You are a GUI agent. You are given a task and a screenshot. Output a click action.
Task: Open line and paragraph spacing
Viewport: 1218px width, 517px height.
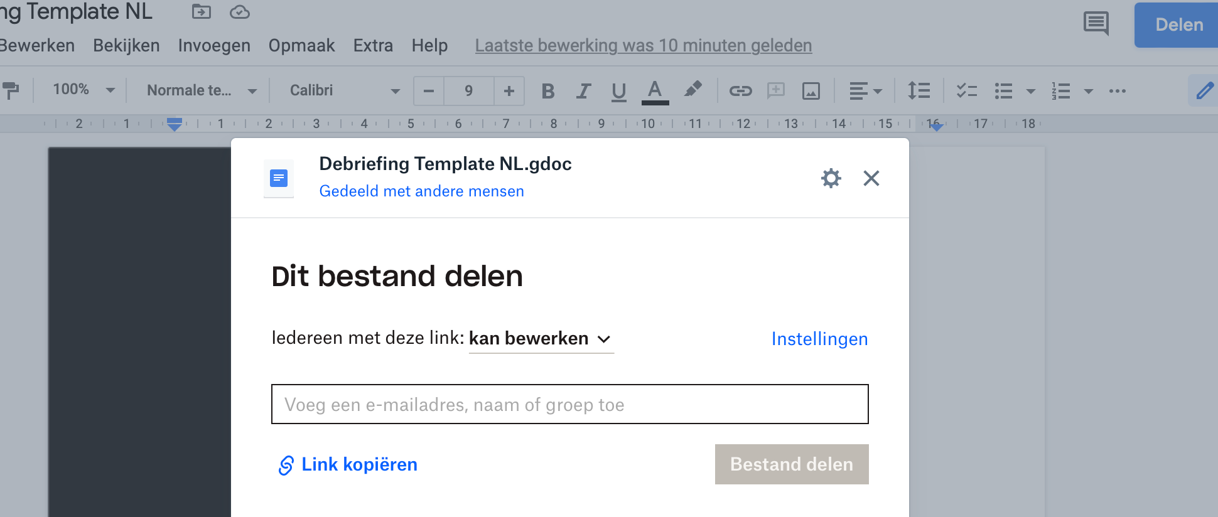pos(919,91)
